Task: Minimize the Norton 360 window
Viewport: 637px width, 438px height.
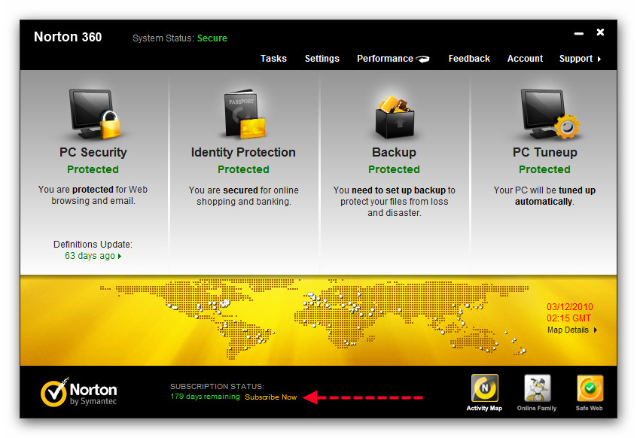Action: click(x=579, y=33)
